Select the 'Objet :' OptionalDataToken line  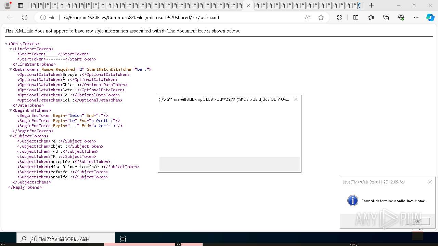tap(72, 85)
